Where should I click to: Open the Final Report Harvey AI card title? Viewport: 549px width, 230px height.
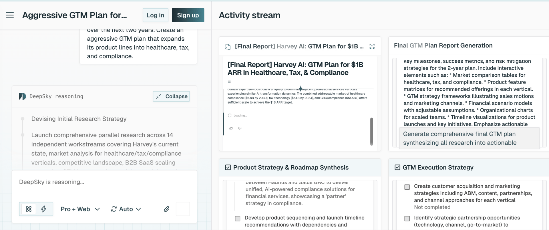(299, 46)
